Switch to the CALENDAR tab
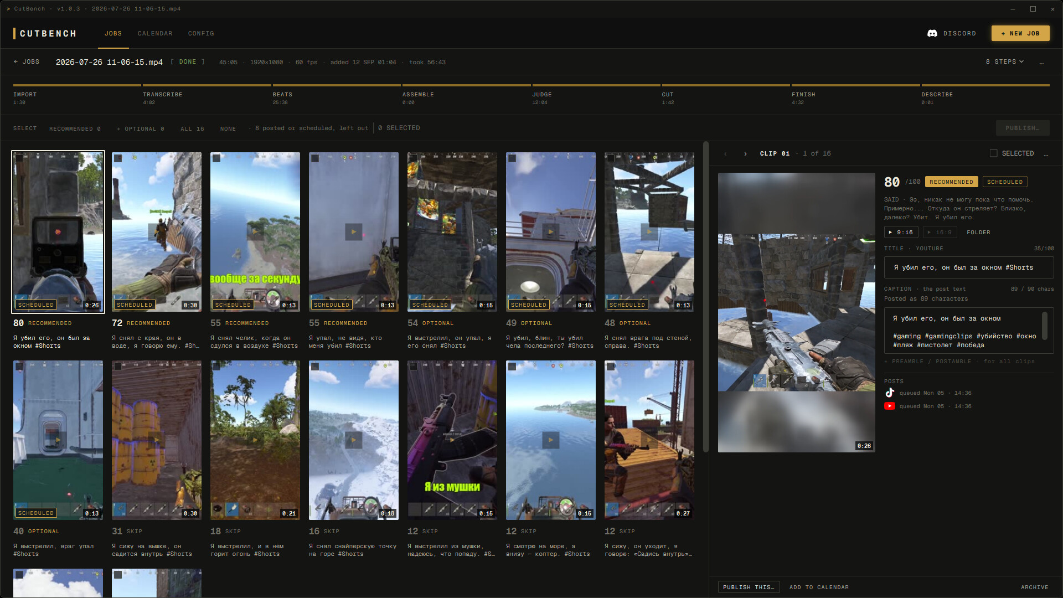Image resolution: width=1063 pixels, height=598 pixels. (155, 33)
